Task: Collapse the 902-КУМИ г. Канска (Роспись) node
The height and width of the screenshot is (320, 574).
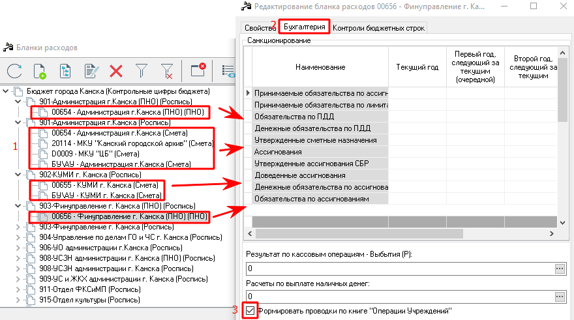Action: click(x=18, y=175)
